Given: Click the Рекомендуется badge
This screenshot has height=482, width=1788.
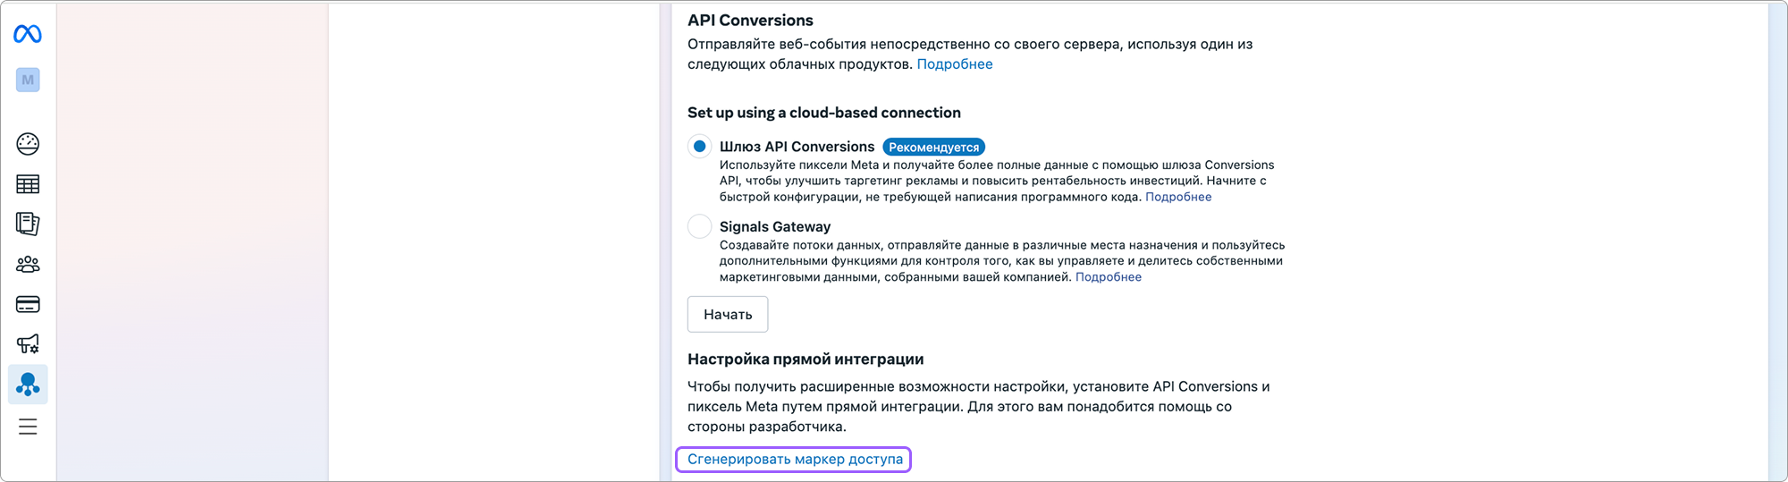Looking at the screenshot, I should [933, 147].
